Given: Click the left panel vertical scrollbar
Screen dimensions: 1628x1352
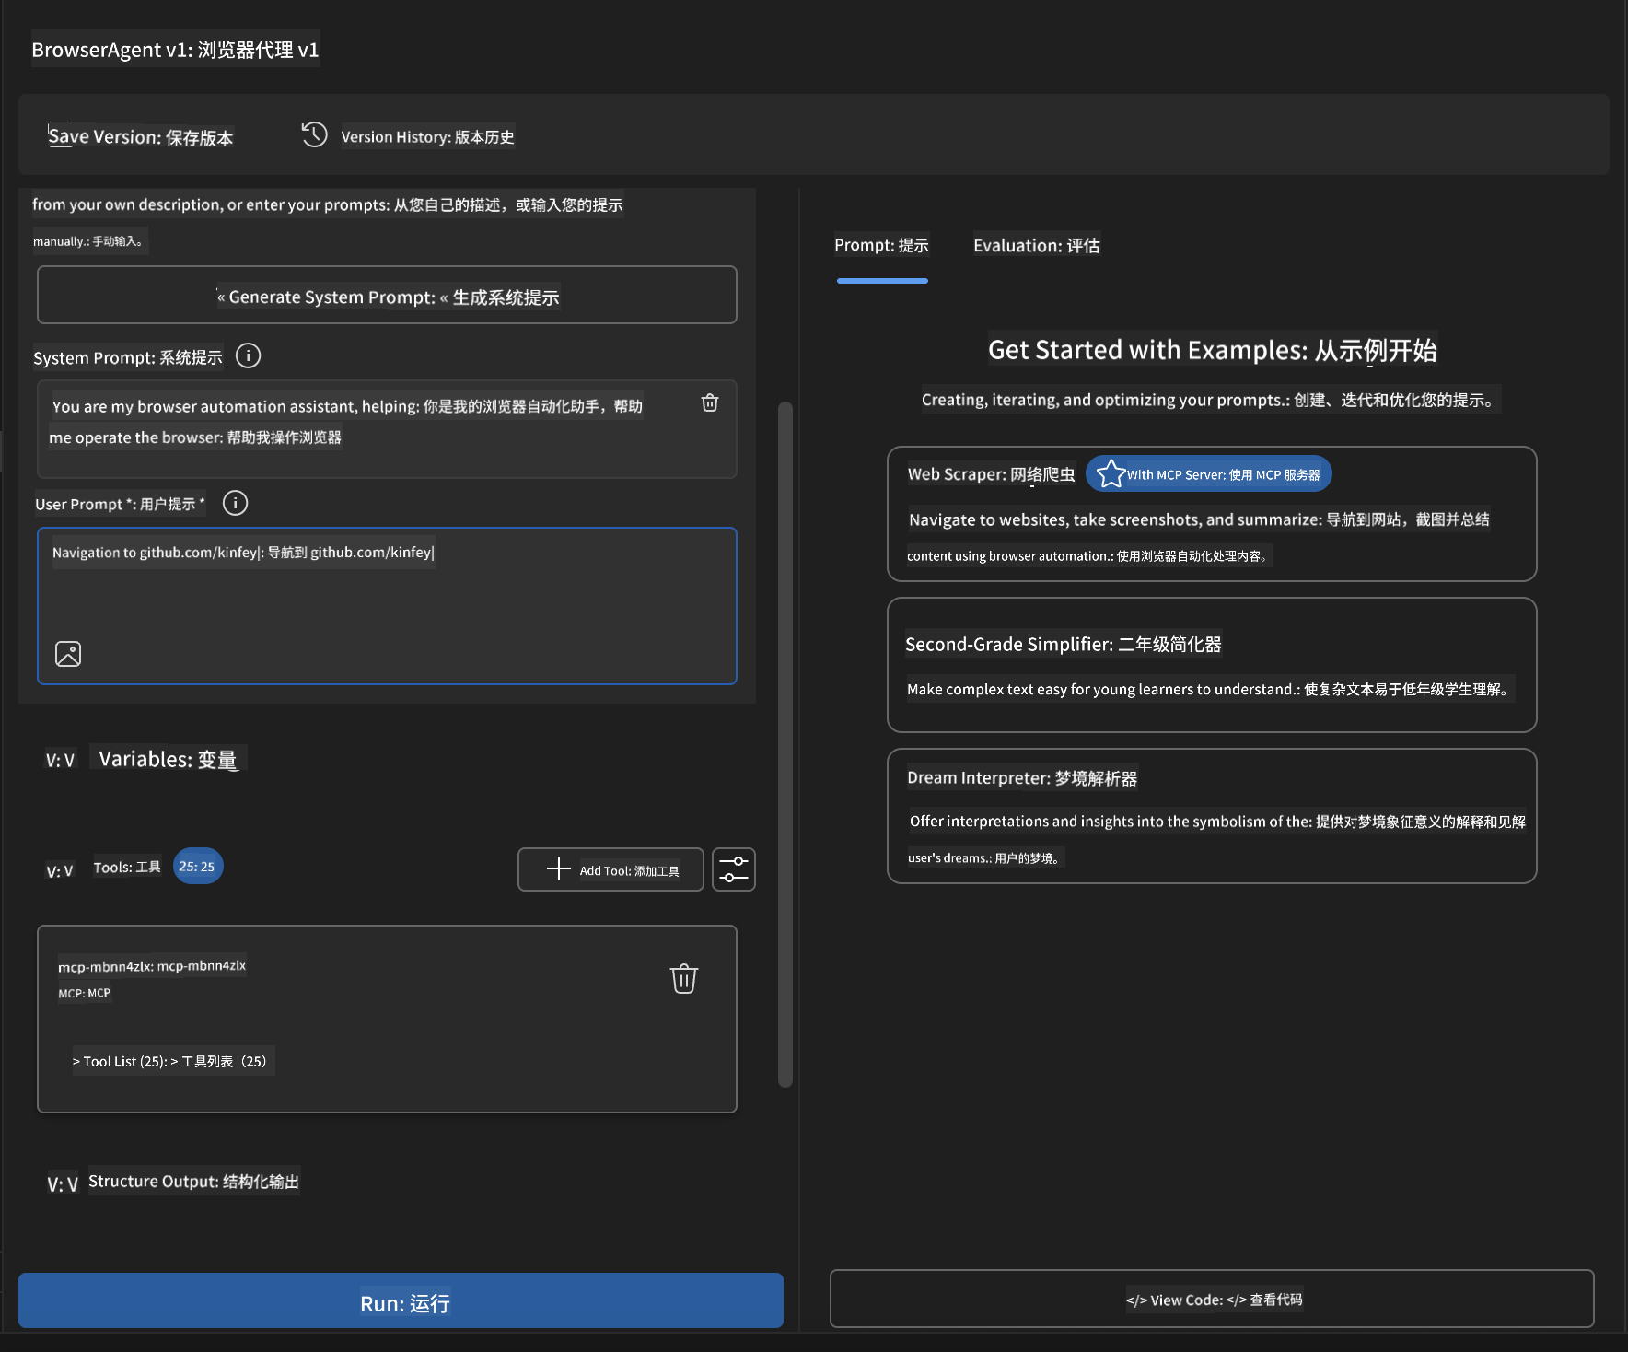Looking at the screenshot, I should tap(785, 744).
